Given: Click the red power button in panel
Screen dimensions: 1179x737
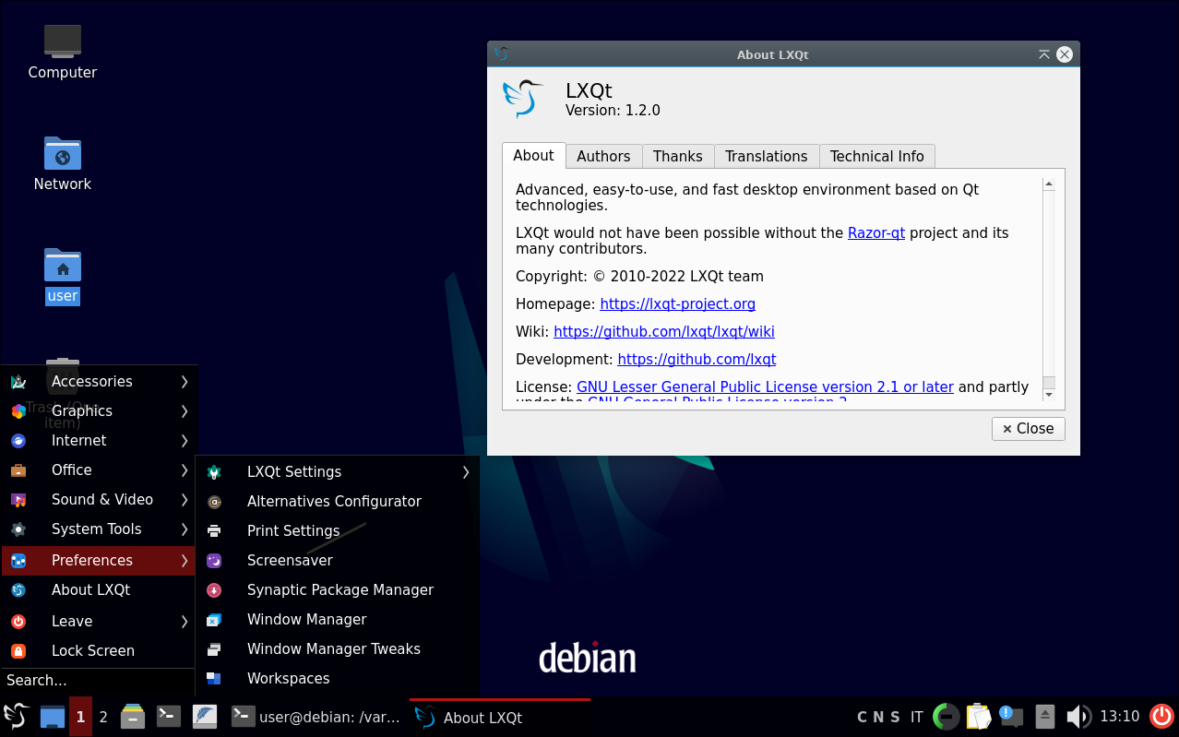Looking at the screenshot, I should tap(1161, 717).
